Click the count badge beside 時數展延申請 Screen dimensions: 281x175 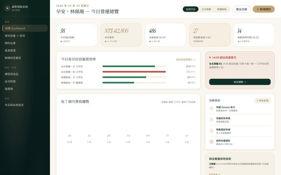tap(212, 131)
